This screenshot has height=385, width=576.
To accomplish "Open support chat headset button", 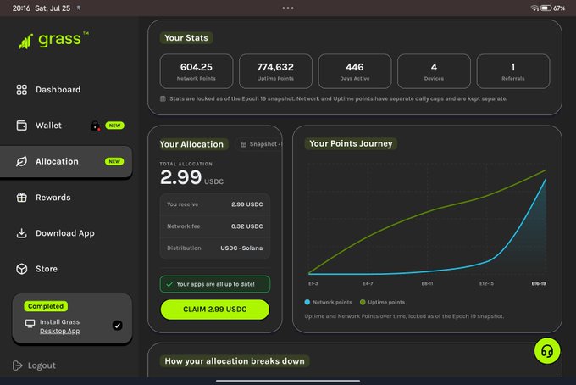I will (547, 351).
